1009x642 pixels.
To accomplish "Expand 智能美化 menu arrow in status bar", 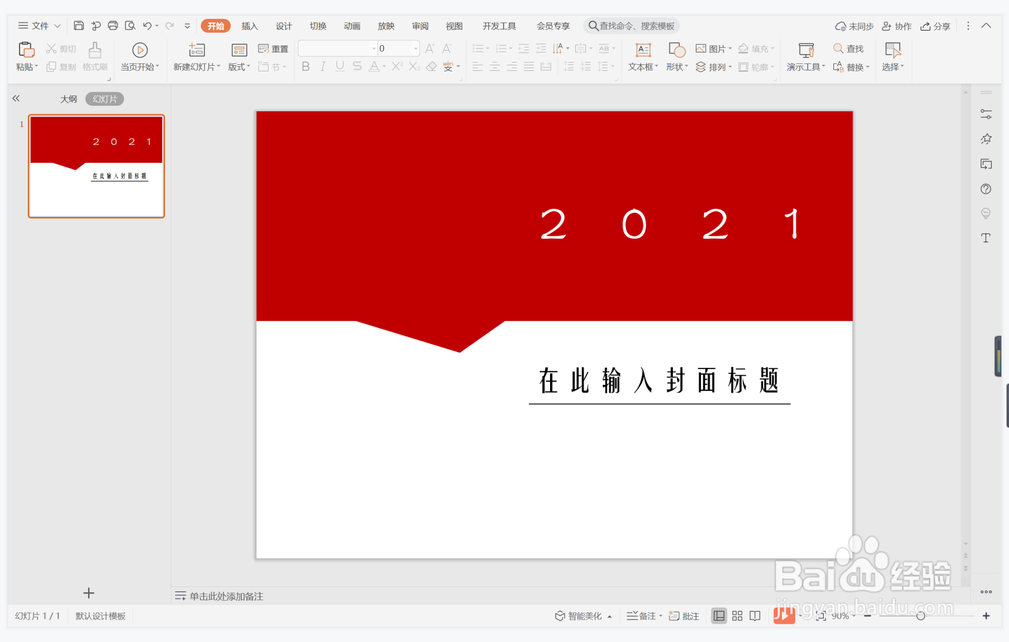I will pos(610,616).
